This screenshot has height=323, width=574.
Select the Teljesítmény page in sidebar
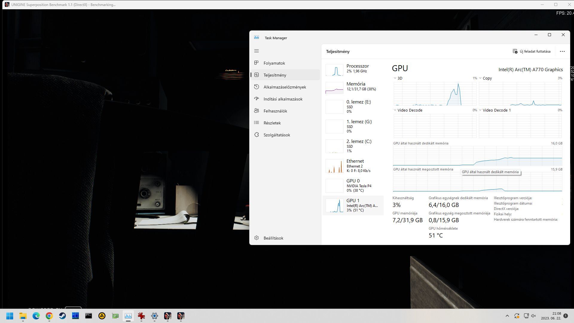[285, 75]
